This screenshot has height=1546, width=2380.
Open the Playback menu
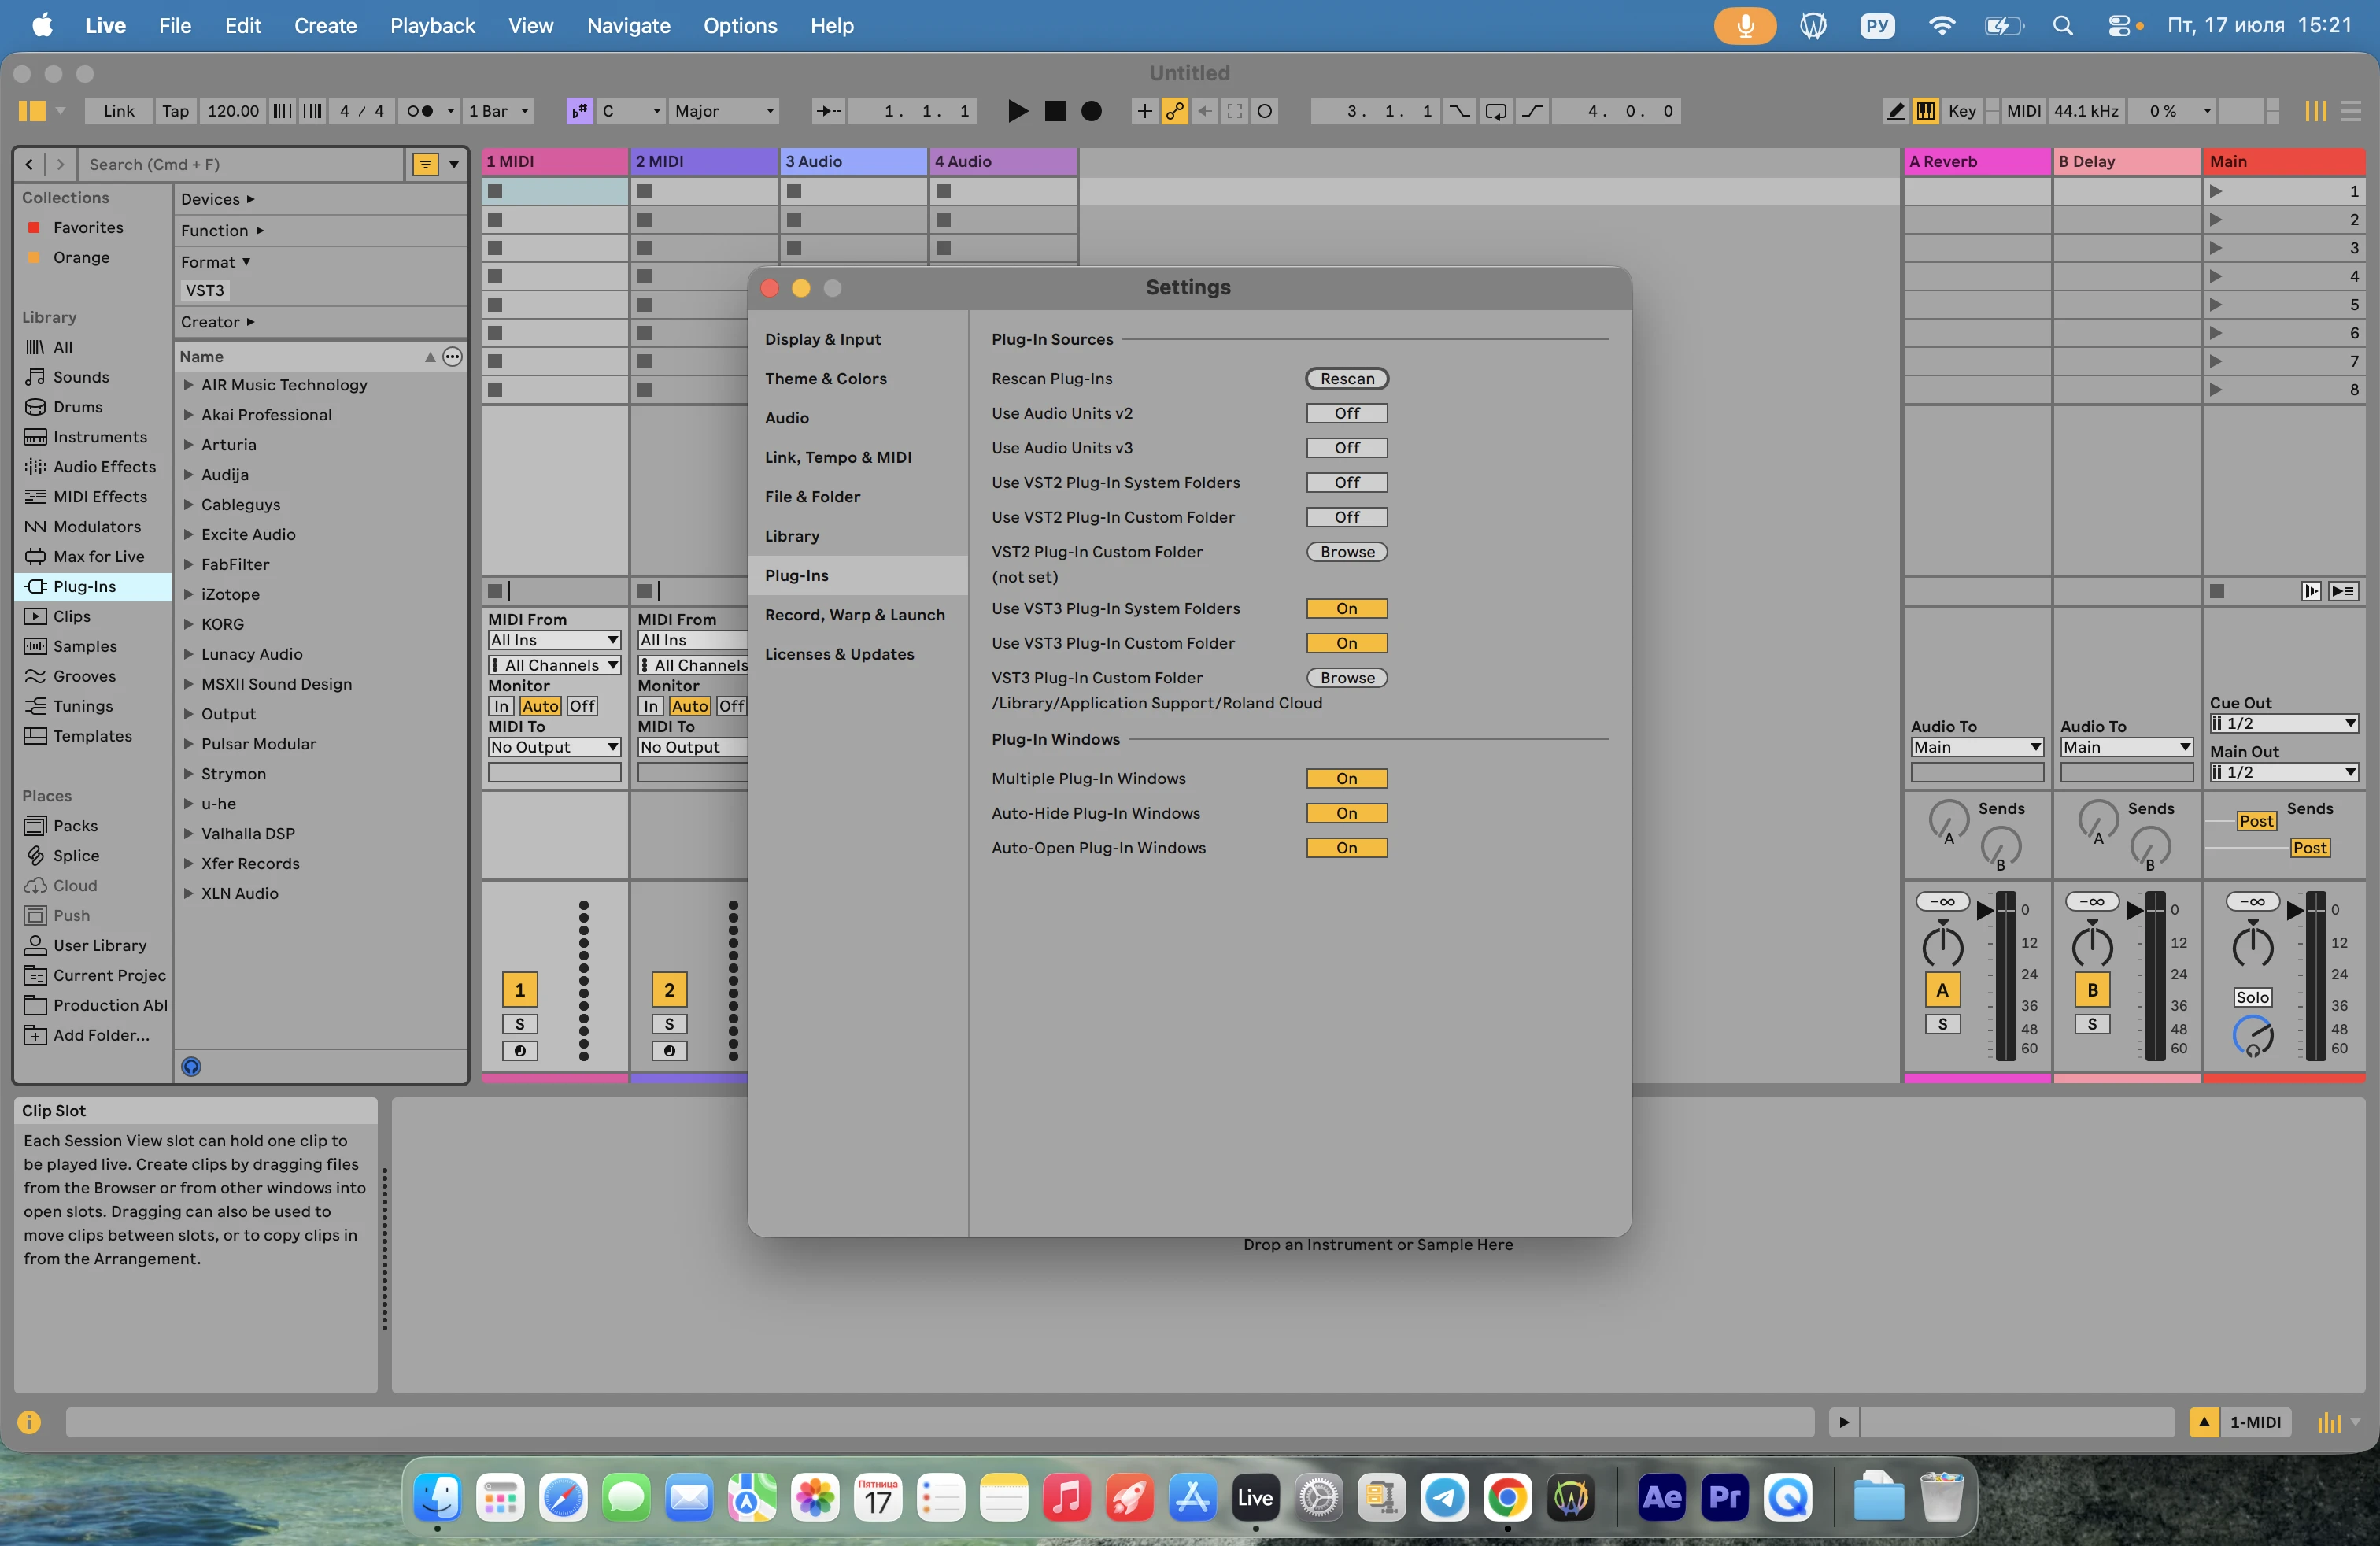point(432,26)
